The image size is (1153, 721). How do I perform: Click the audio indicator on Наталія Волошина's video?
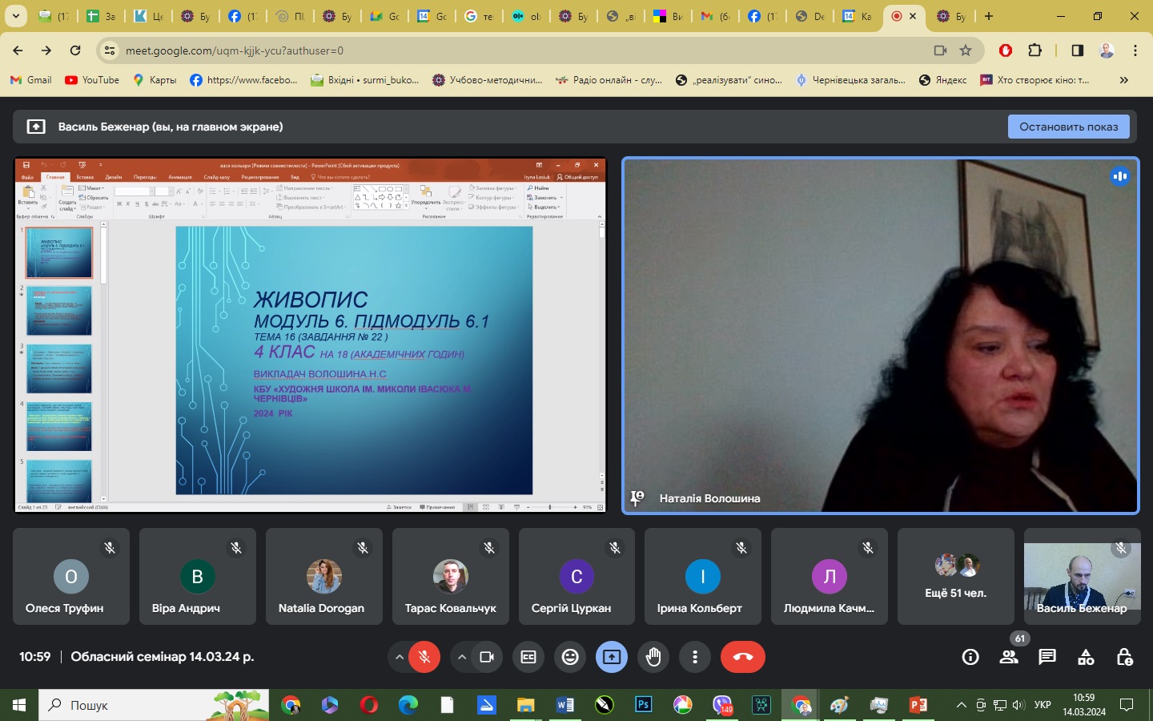1119,176
